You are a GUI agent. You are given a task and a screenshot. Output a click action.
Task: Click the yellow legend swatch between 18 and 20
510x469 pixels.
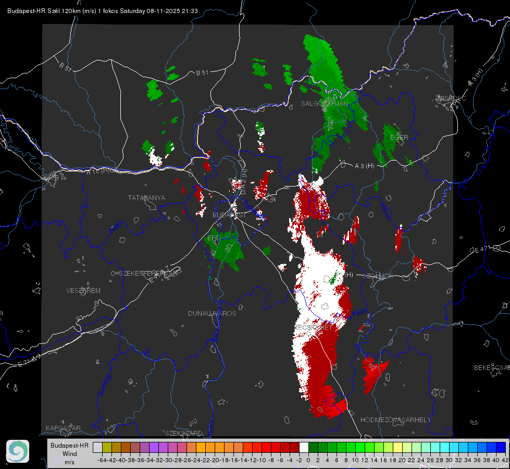(397, 447)
